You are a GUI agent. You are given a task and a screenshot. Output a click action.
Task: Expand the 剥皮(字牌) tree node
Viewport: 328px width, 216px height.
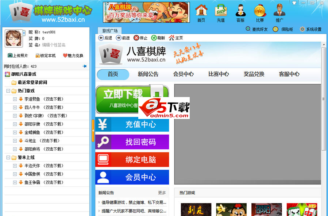tap(15, 116)
